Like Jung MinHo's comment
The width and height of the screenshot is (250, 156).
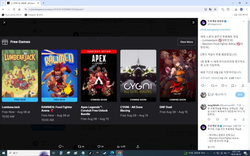[x=226, y=119]
